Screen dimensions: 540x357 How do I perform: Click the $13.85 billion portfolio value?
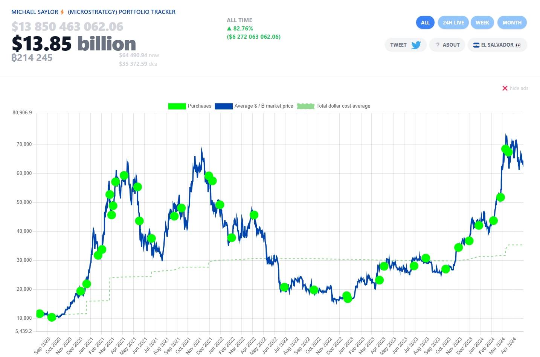(74, 44)
